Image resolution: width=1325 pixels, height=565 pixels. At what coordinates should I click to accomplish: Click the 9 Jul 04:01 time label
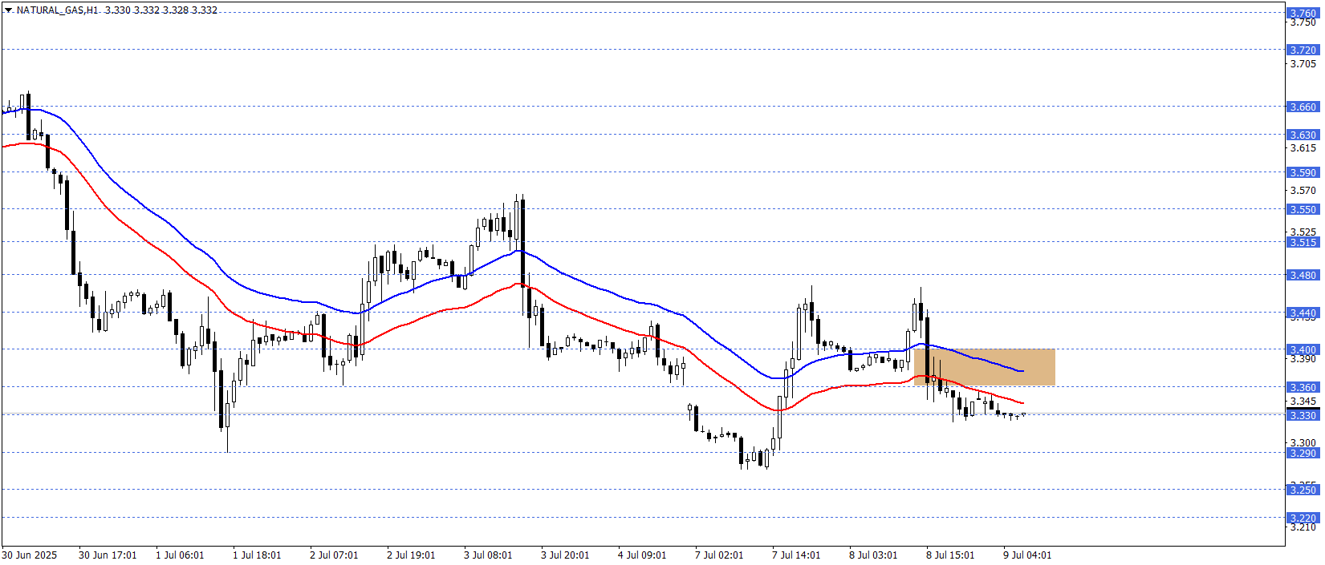pos(1027,555)
